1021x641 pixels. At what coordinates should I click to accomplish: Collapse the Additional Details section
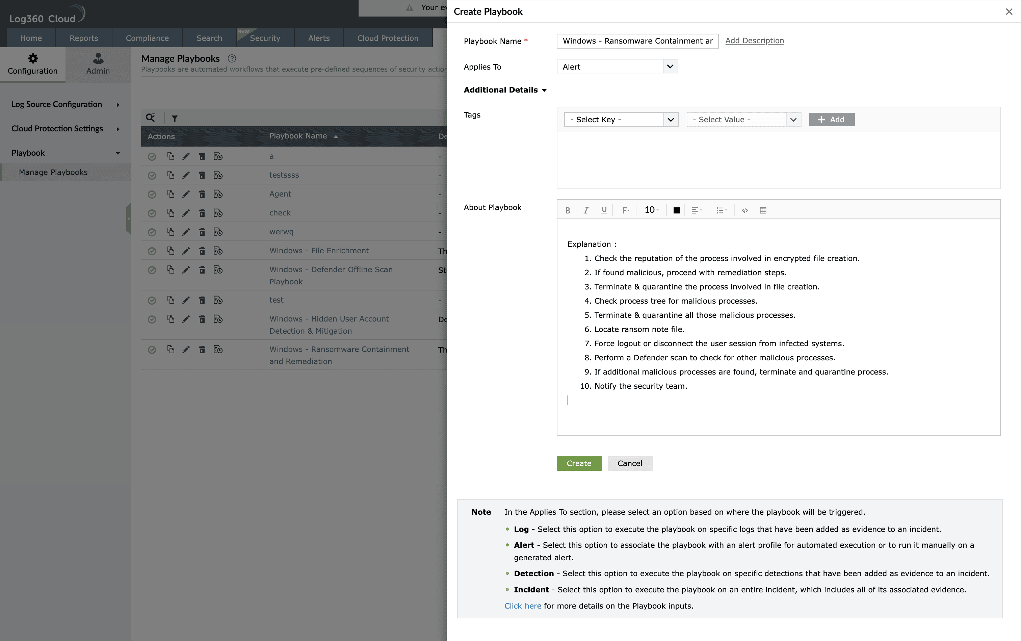505,90
